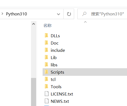The height and width of the screenshot is (106, 127).
Task: Open the DLLs folder icon
Action: pyautogui.click(x=46, y=36)
